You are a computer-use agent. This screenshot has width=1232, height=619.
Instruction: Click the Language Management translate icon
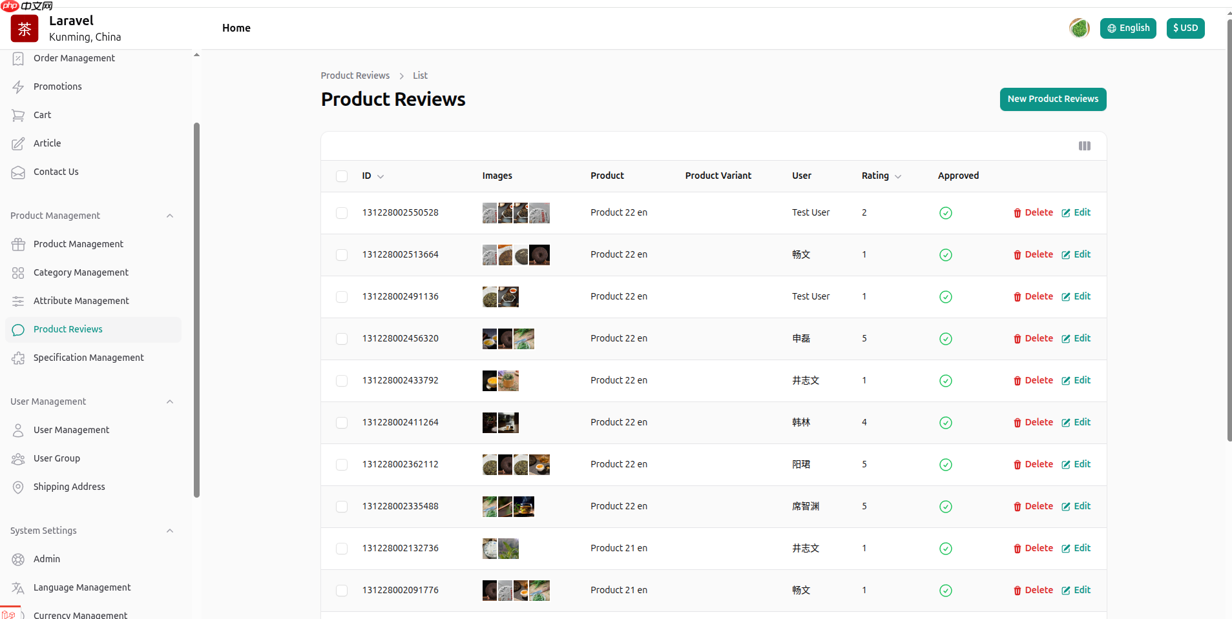18,587
